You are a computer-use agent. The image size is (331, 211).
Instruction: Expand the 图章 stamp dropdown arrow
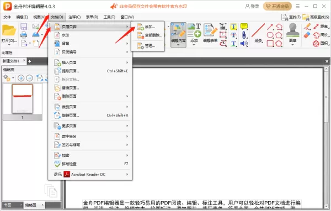pos(293,45)
